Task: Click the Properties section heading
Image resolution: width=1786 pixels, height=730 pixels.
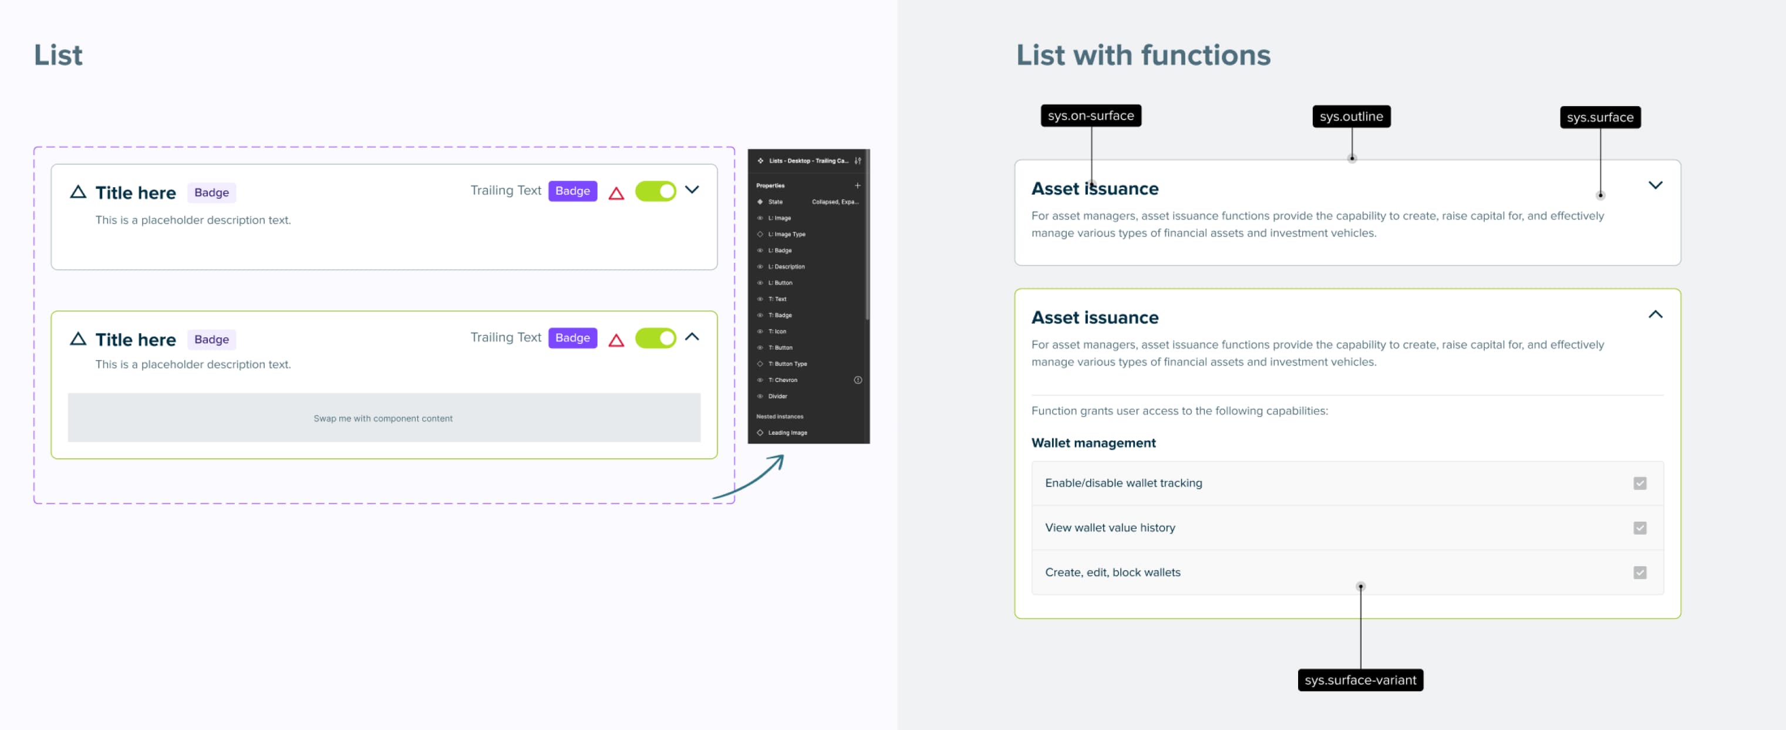Action: tap(770, 186)
